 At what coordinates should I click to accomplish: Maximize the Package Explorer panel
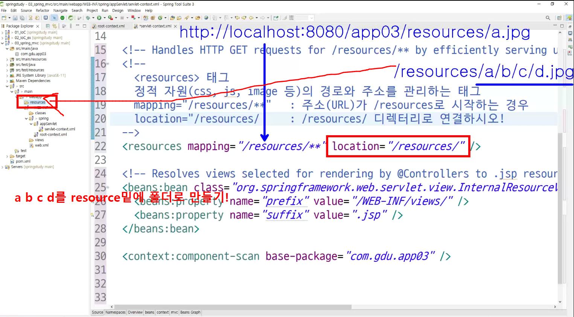pyautogui.click(x=84, y=26)
